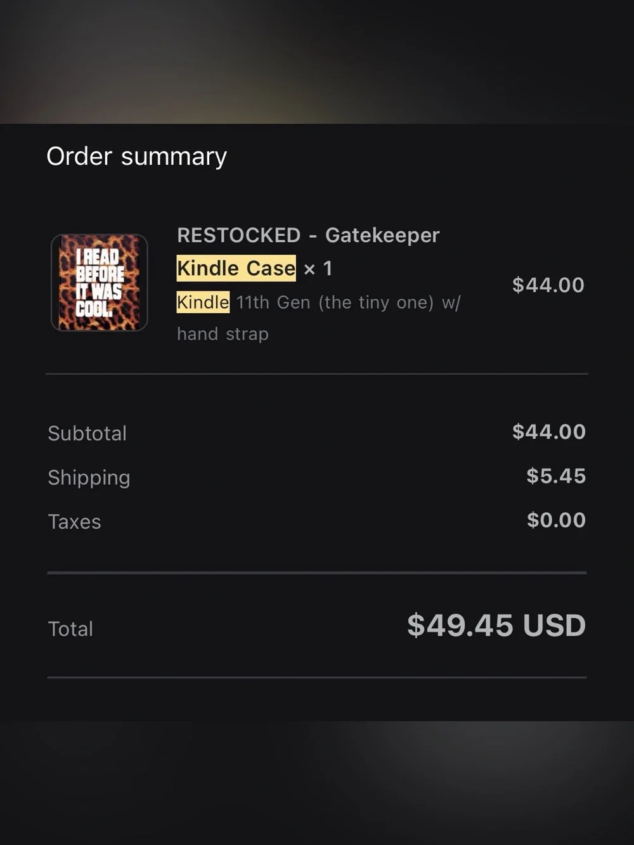
Task: Open the leopard print Kindle case thumbnail
Action: (100, 283)
